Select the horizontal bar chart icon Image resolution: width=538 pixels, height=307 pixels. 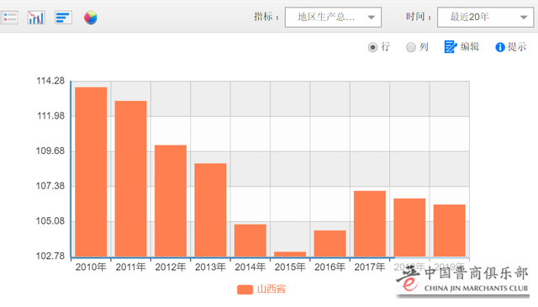pos(63,17)
